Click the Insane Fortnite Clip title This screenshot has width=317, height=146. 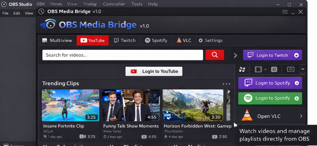pyautogui.click(x=63, y=126)
